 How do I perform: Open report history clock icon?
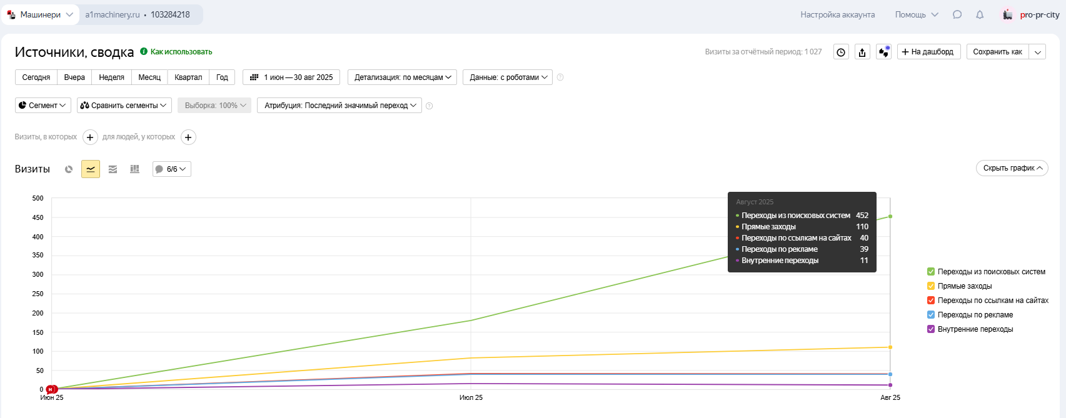[x=841, y=52]
